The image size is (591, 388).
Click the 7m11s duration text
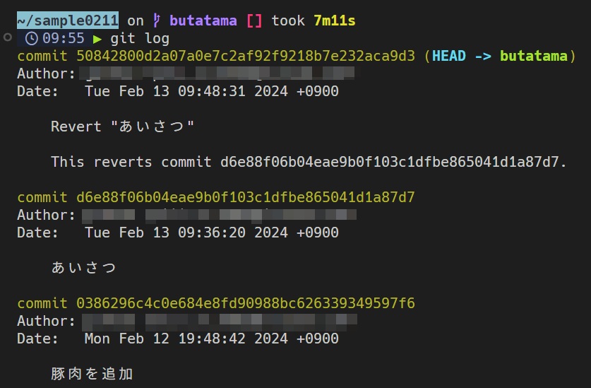point(335,20)
